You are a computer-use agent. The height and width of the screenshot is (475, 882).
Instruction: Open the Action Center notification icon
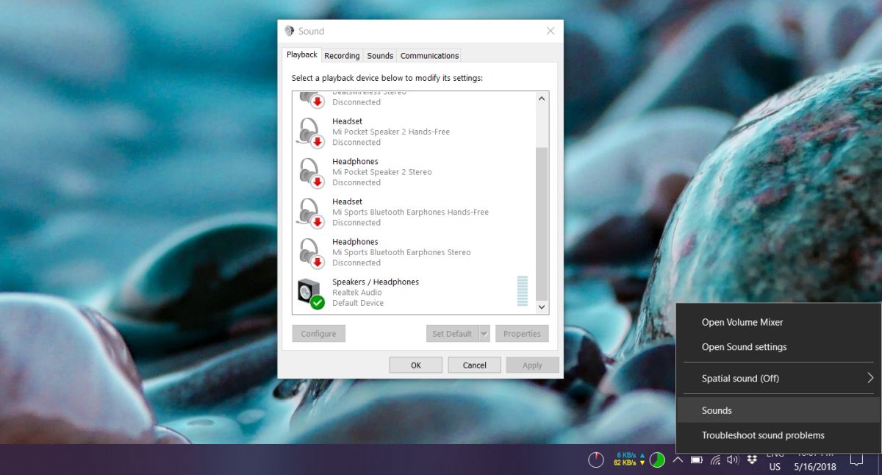point(856,460)
